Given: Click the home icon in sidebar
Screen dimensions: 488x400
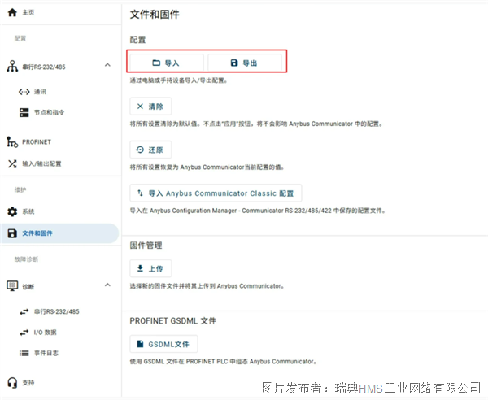Looking at the screenshot, I should (x=12, y=12).
